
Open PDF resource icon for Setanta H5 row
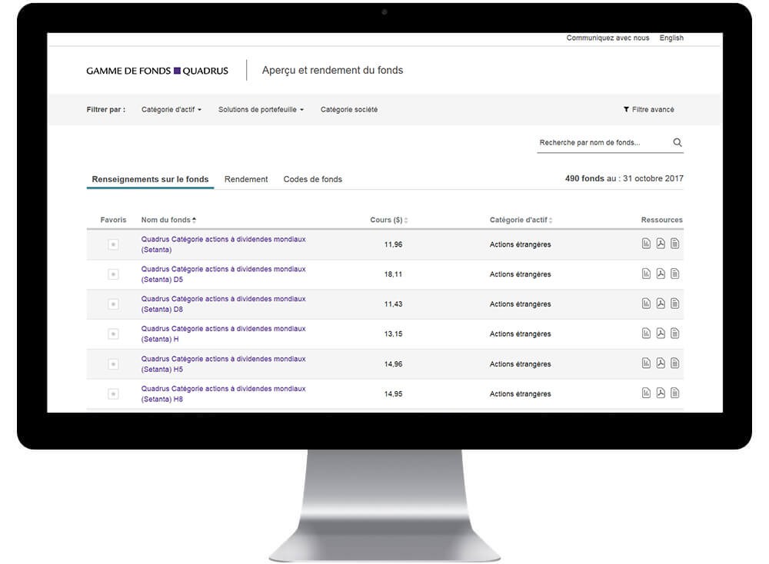(x=661, y=363)
